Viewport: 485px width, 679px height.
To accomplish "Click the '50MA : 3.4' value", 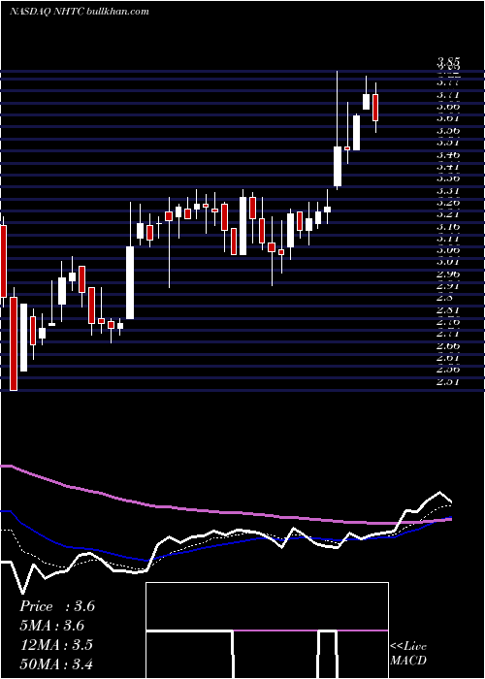I will click(x=56, y=664).
